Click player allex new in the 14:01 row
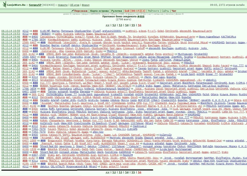 (x=98, y=132)
